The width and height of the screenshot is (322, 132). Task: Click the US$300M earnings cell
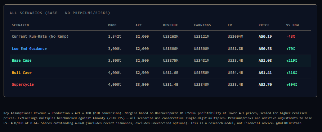pyautogui.click(x=202, y=48)
